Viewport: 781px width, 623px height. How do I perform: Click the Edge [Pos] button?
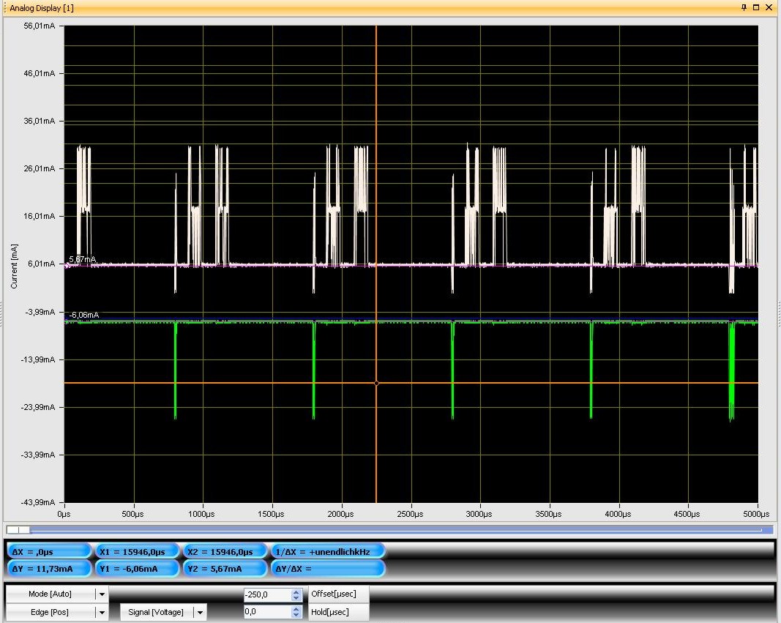(51, 613)
